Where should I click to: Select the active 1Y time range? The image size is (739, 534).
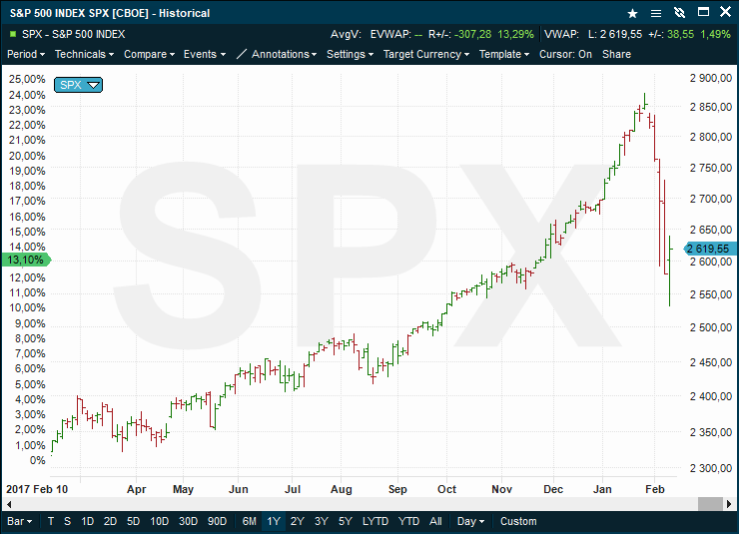coord(274,521)
